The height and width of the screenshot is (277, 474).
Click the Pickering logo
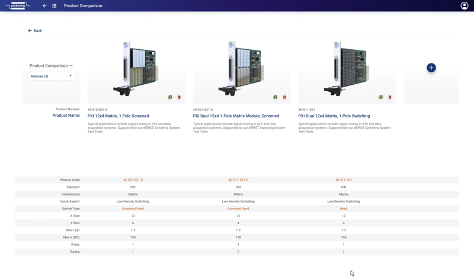click(18, 5)
